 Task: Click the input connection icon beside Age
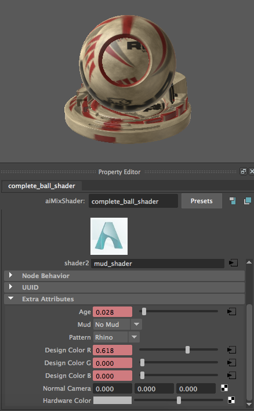tap(231, 311)
